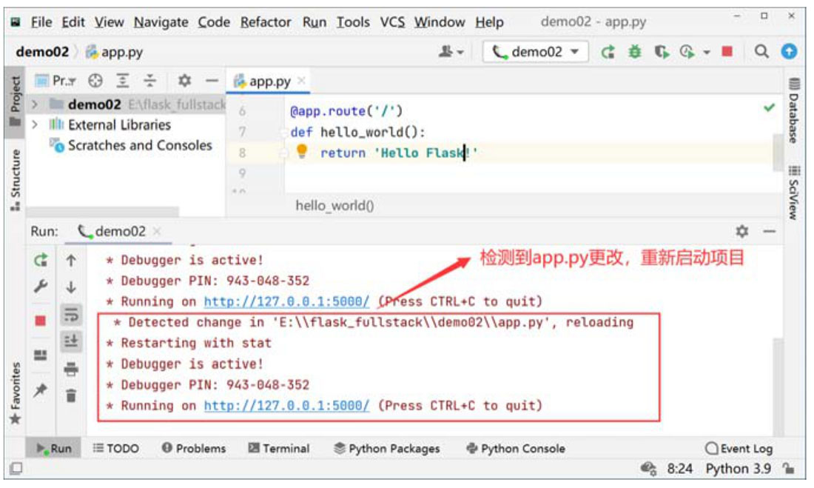Open the Refactor menu
Image resolution: width=814 pixels, height=488 pixels.
pos(266,22)
